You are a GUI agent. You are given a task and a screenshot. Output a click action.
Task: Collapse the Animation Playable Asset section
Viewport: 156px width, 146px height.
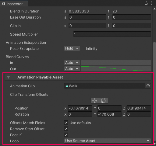pos(8,78)
